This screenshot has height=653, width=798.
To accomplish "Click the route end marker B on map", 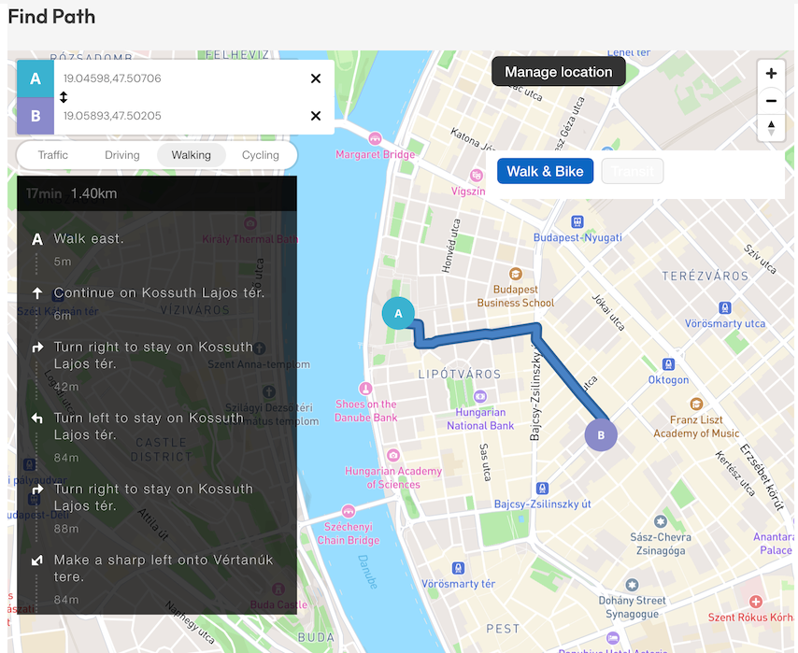I will click(x=601, y=435).
